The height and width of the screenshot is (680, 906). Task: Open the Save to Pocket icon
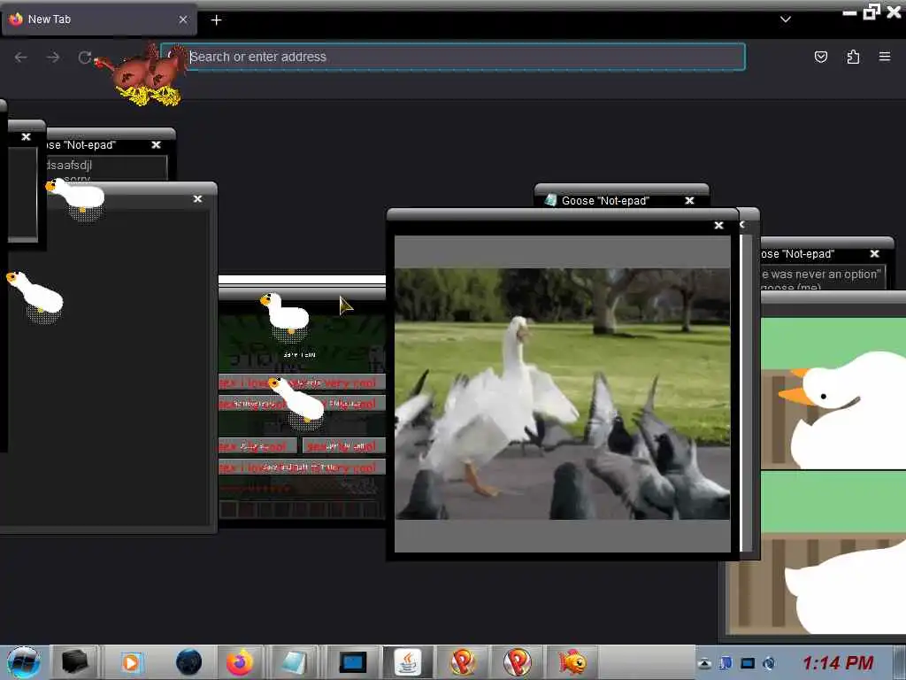coord(820,57)
